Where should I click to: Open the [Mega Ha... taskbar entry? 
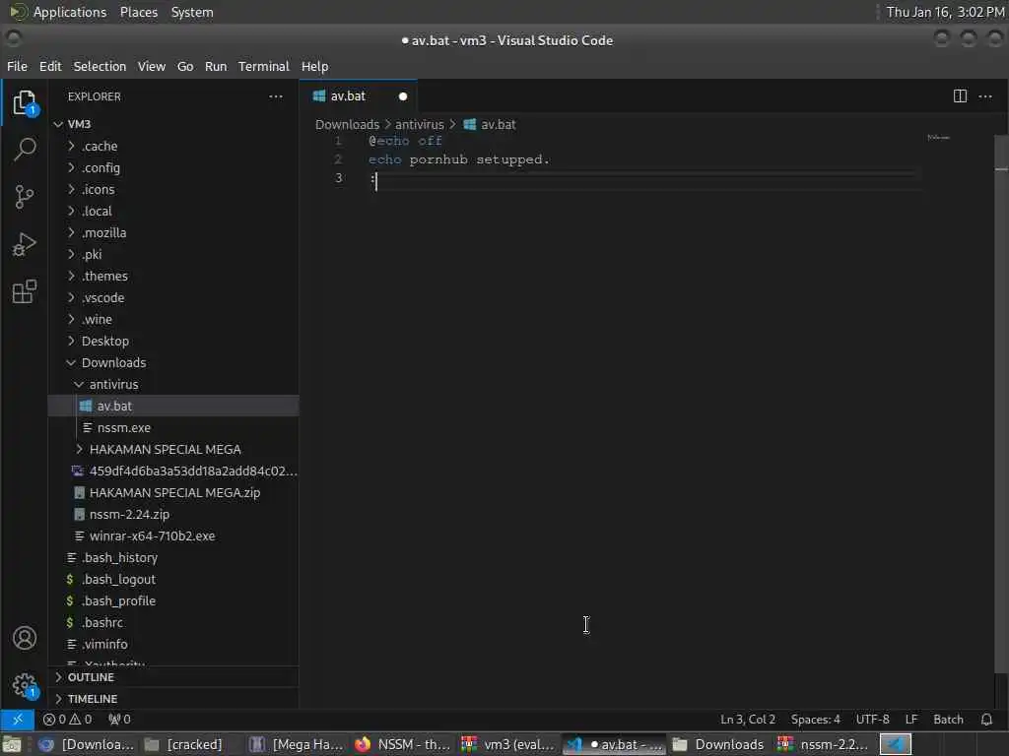pyautogui.click(x=298, y=744)
